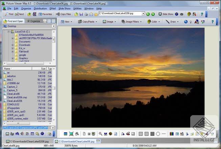The width and height of the screenshot is (221, 149).
Task: Click the file list vertical scrollbar thumb
Action: (54, 88)
